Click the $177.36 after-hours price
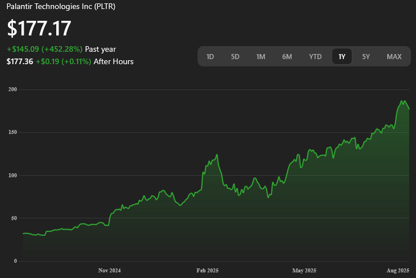 click(x=20, y=61)
